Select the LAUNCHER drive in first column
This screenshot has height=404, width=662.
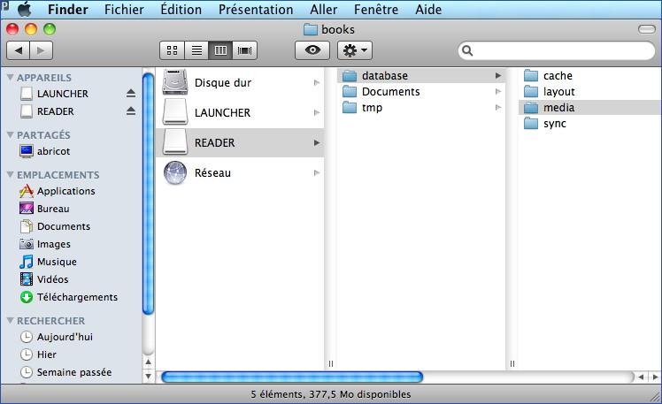point(240,112)
